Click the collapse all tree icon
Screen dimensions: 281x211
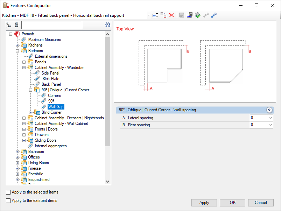(x=16, y=25)
